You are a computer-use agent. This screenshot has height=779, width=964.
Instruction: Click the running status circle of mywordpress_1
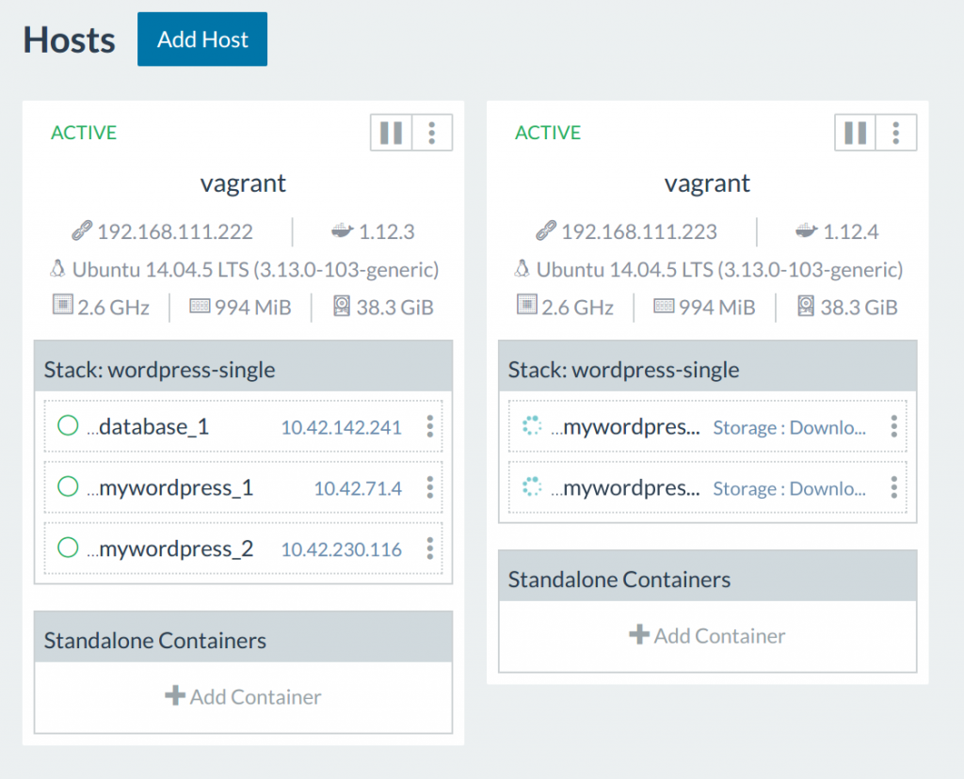point(68,487)
